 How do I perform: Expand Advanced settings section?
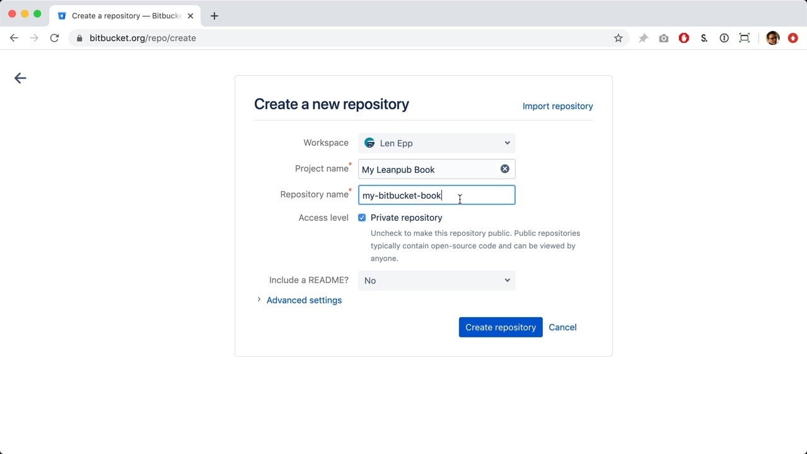pos(303,300)
